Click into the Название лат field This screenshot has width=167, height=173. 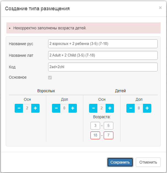(x=103, y=55)
